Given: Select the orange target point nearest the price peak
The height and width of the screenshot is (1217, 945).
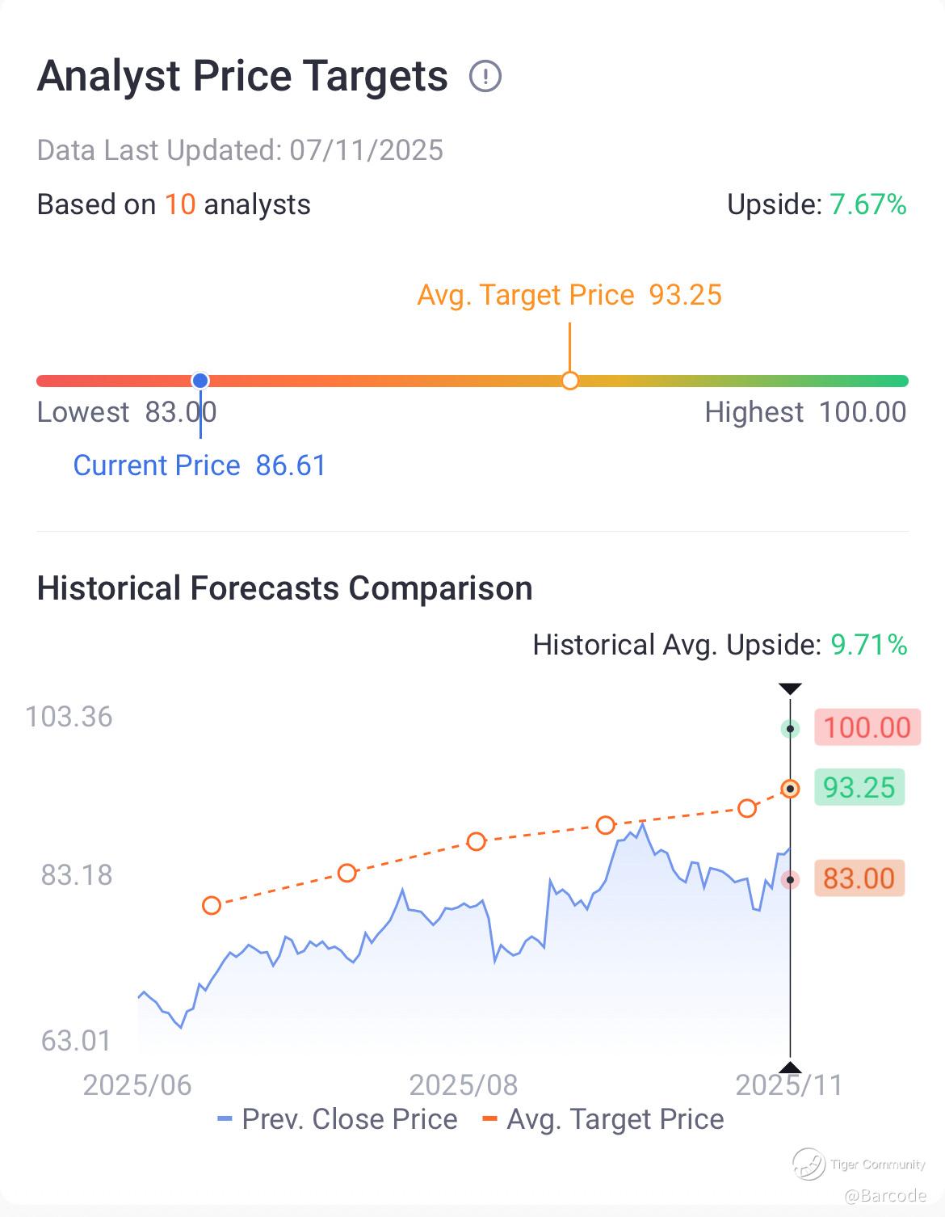Looking at the screenshot, I should [x=606, y=825].
